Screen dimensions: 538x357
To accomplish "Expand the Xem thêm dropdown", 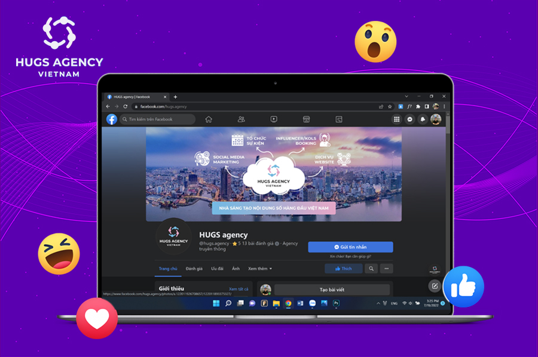I will pyautogui.click(x=260, y=269).
